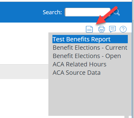Click white page area below gray band
Image resolution: width=134 pixels, height=118 pixels.
[24, 98]
